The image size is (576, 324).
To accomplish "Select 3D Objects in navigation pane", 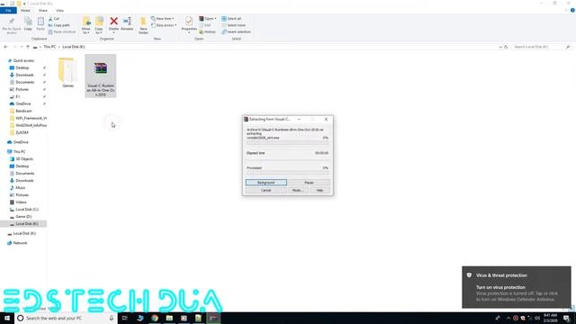I will point(24,158).
